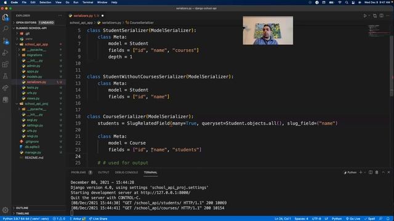Click Live Share in status bar

coord(98,219)
